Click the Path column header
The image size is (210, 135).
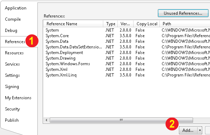click(x=185, y=24)
